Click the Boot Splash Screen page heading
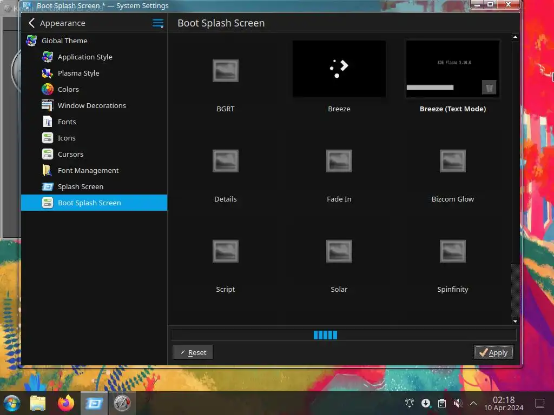This screenshot has width=554, height=415. tap(221, 23)
